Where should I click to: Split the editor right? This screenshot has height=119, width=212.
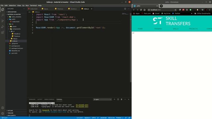(125, 9)
